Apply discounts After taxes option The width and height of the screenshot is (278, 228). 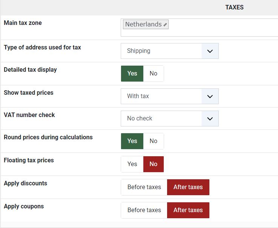point(188,187)
